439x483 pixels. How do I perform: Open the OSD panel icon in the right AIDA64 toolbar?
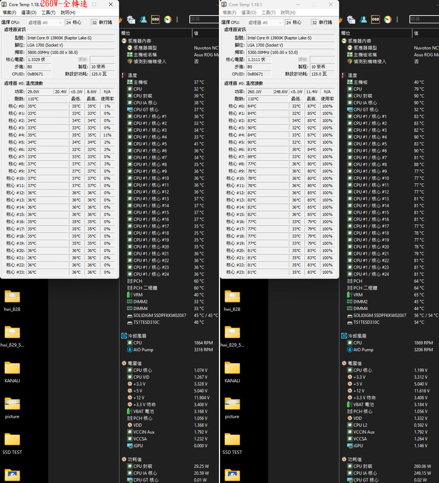375,19
